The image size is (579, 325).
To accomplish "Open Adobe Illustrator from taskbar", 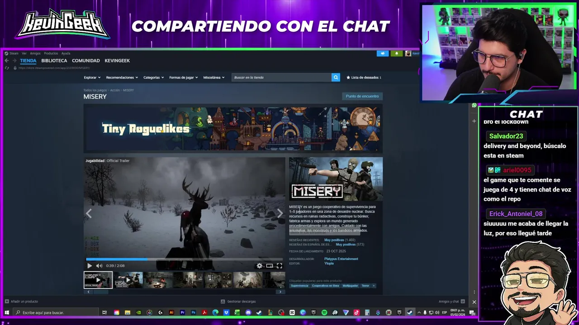I will pyautogui.click(x=171, y=312).
